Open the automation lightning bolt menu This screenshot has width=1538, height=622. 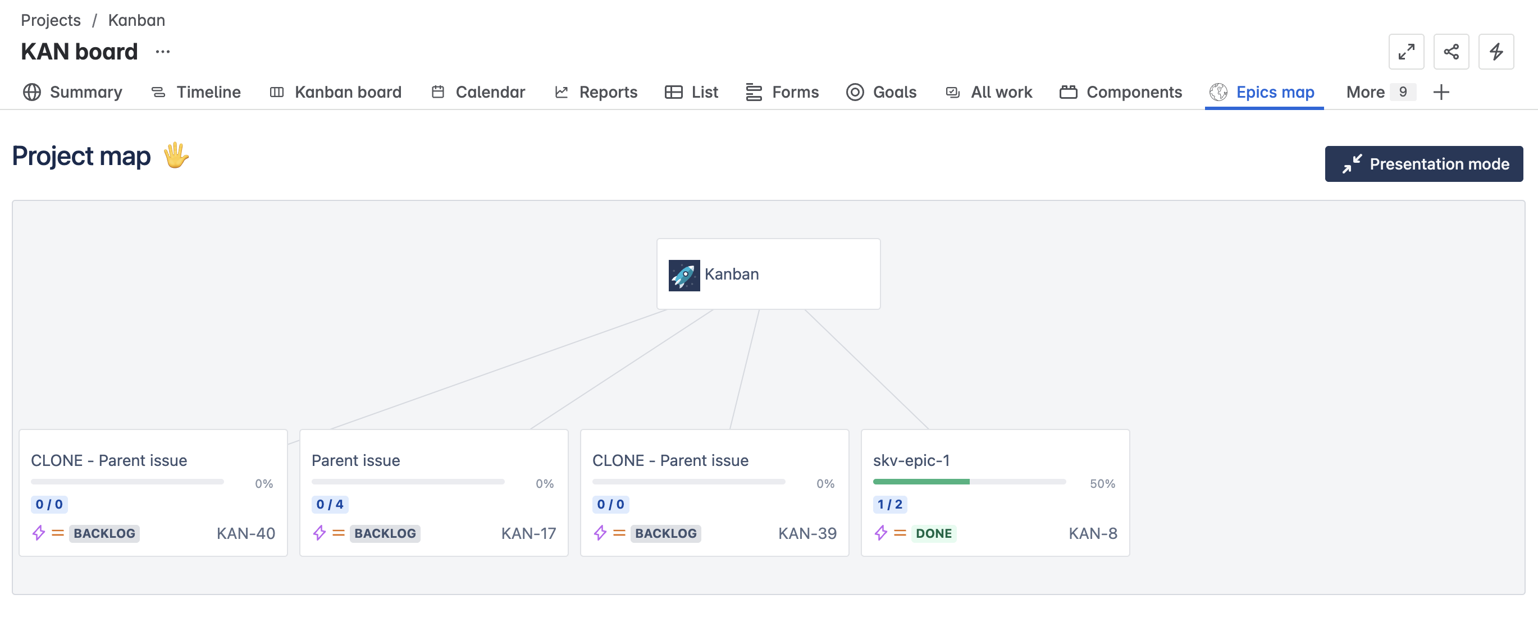1496,52
